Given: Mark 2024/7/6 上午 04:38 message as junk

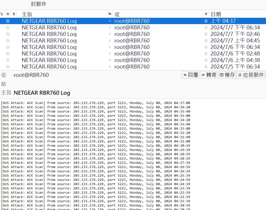Looking at the screenshot, I should click(206, 60).
